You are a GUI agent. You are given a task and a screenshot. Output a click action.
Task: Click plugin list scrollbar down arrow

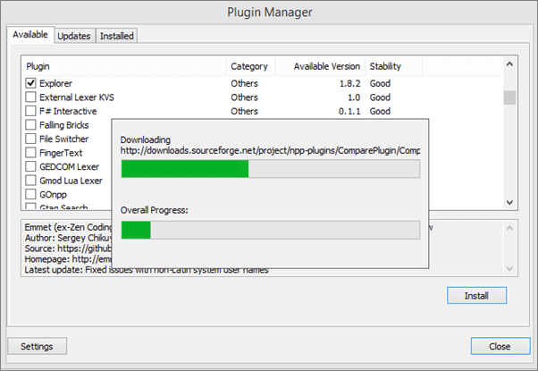tap(509, 203)
